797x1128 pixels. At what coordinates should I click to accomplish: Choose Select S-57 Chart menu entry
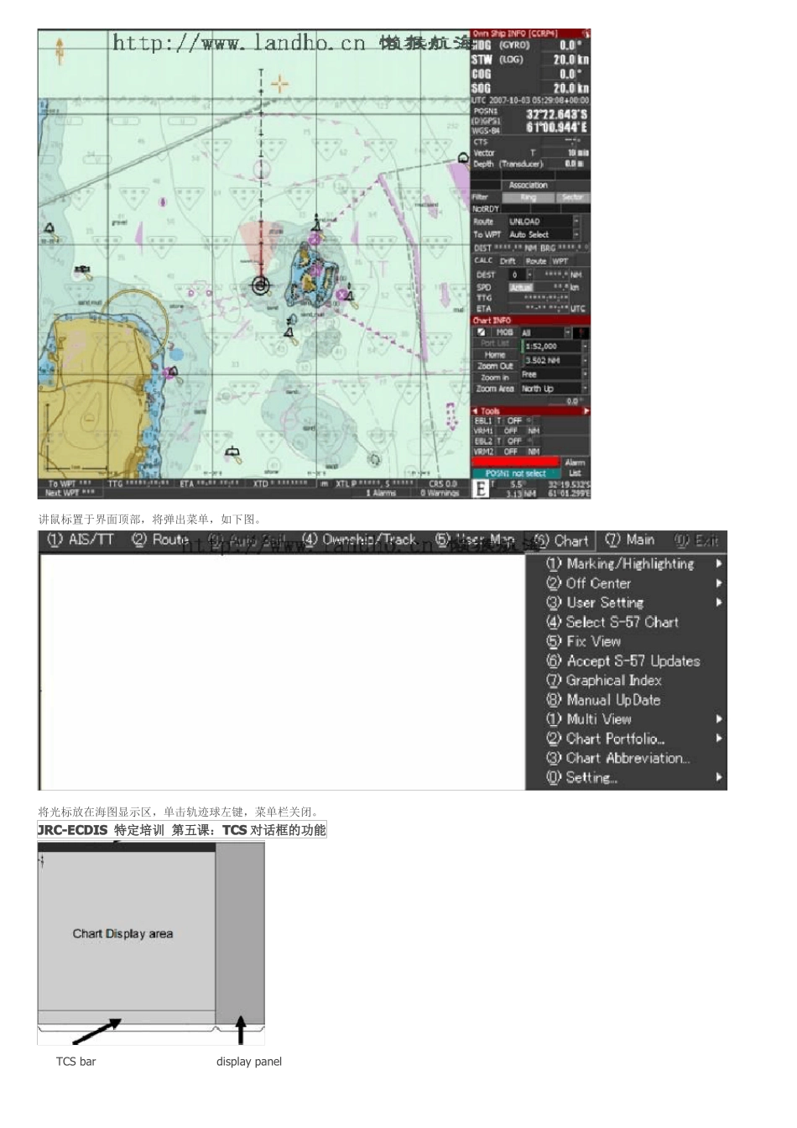[x=612, y=622]
